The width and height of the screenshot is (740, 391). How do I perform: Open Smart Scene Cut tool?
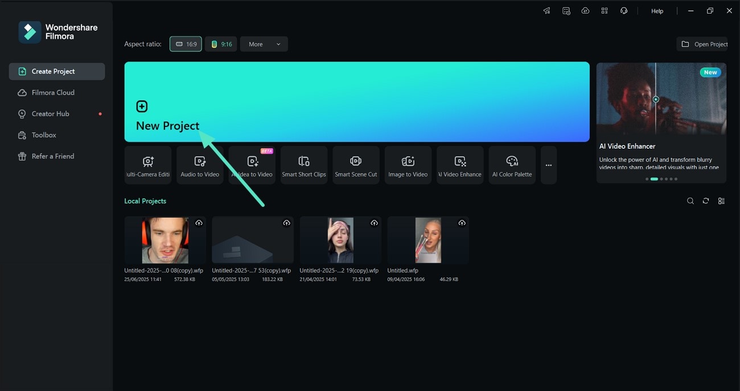[356, 165]
